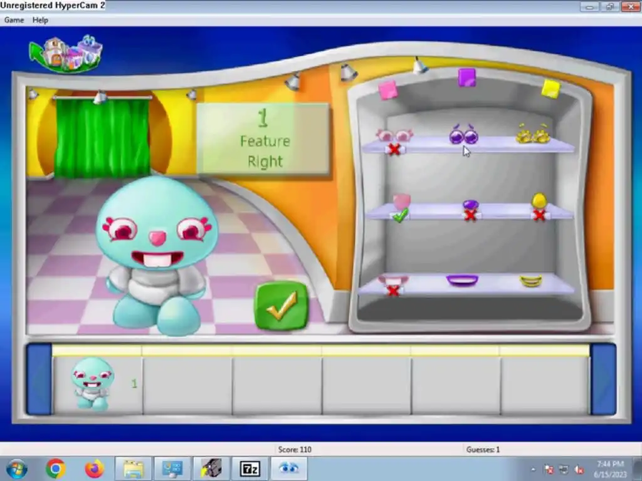642x481 pixels.
Task: Switch to Purble Place eyes taskbar icon
Action: [x=289, y=468]
